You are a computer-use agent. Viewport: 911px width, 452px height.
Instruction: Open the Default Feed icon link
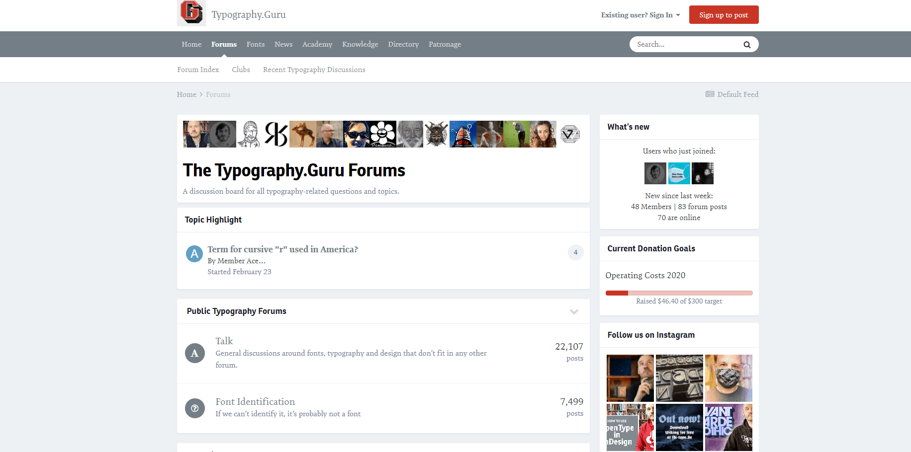[x=731, y=94]
